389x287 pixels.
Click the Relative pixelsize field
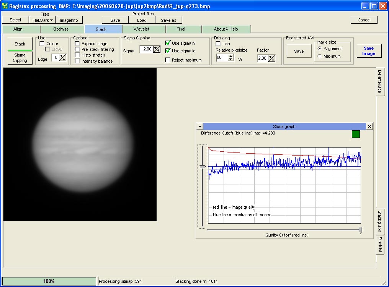coord(222,58)
